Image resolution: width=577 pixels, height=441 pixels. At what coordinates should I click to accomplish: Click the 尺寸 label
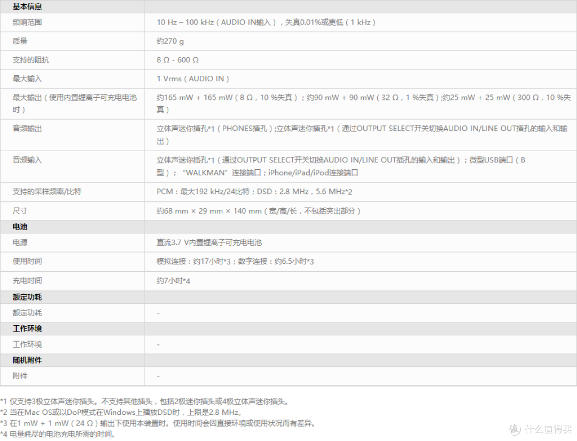pyautogui.click(x=20, y=211)
